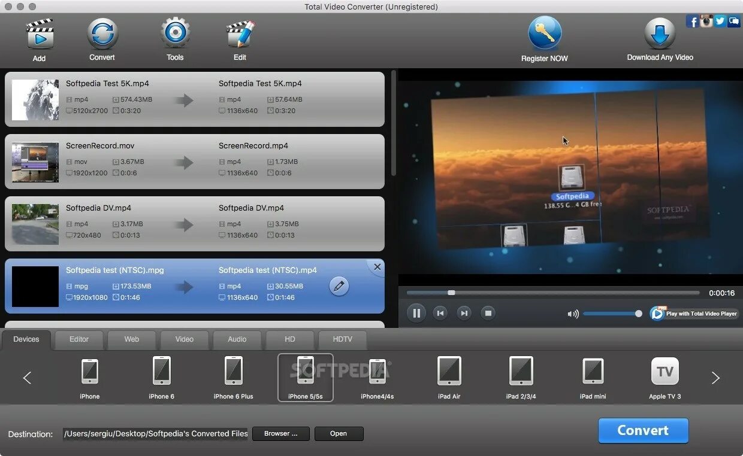Switch to the Web tab

tap(132, 339)
